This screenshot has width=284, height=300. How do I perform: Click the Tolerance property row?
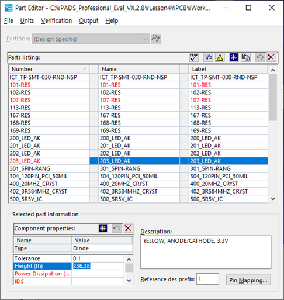[69, 258]
